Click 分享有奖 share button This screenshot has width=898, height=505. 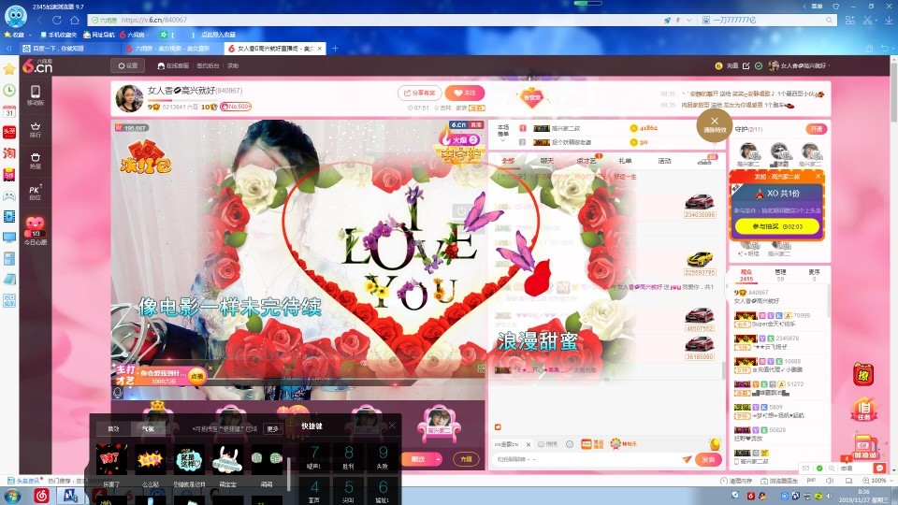tap(419, 93)
